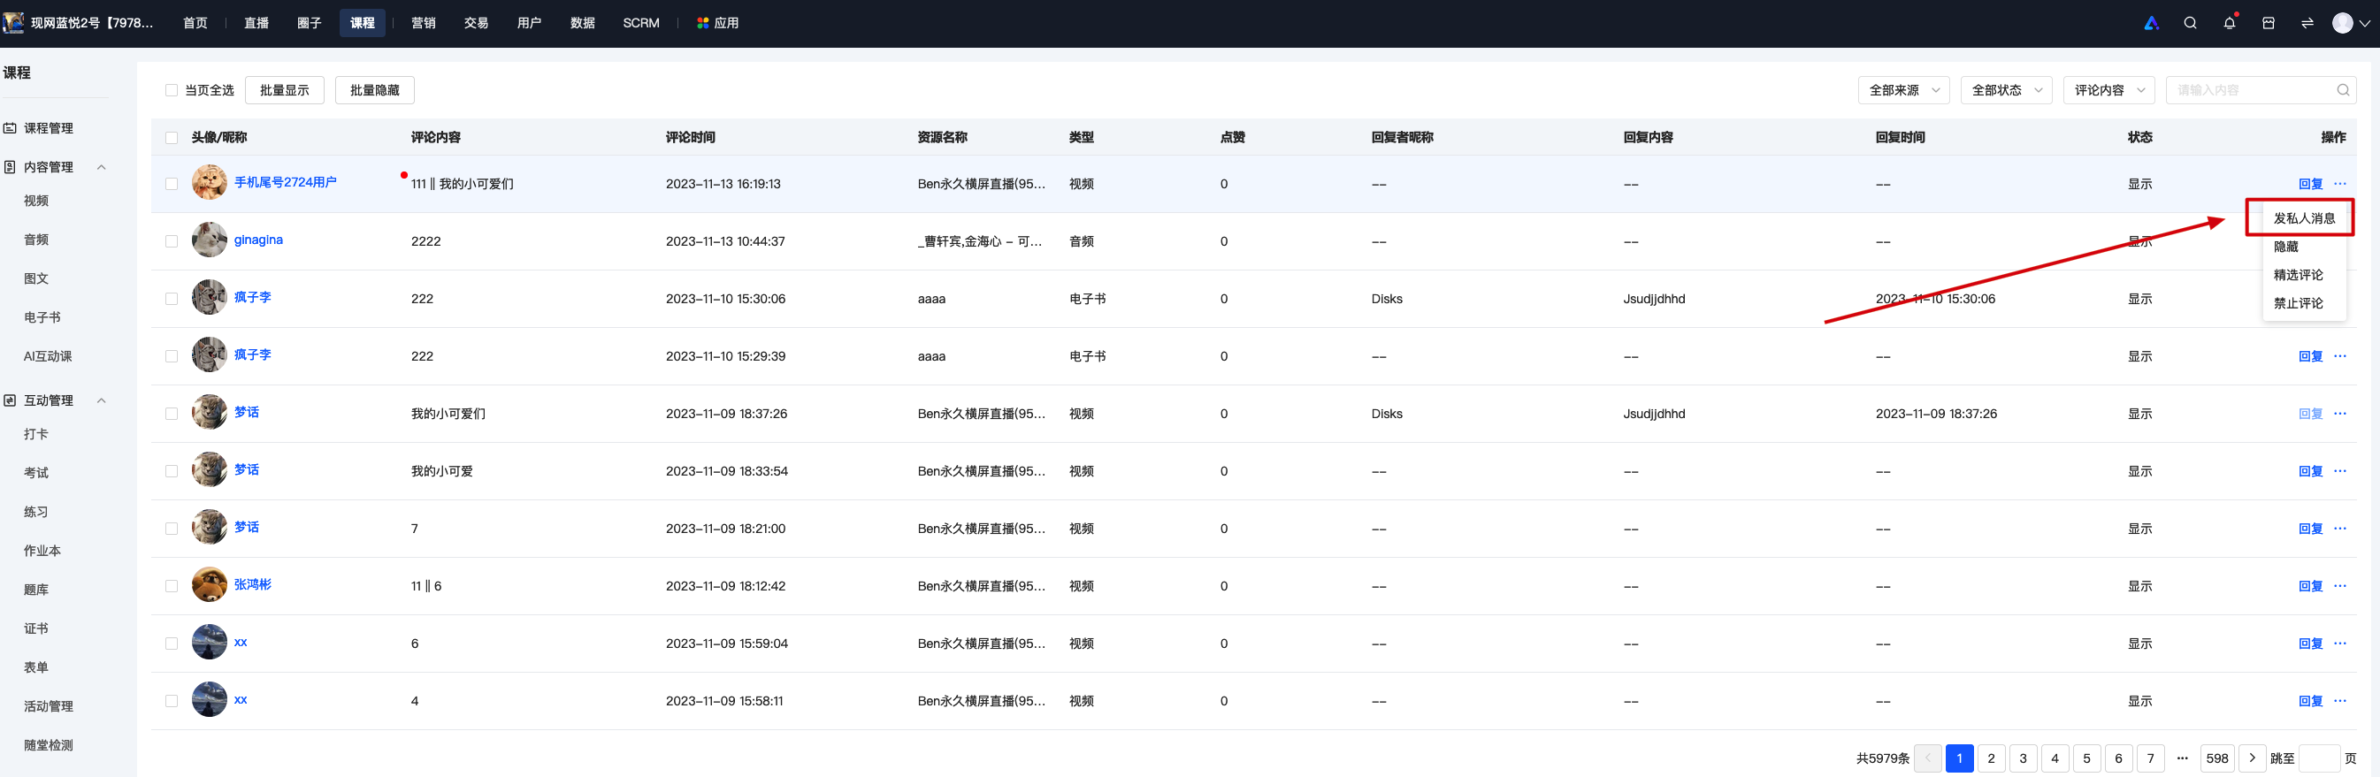Open ginagina user profile link
The height and width of the screenshot is (777, 2380).
pyautogui.click(x=257, y=240)
